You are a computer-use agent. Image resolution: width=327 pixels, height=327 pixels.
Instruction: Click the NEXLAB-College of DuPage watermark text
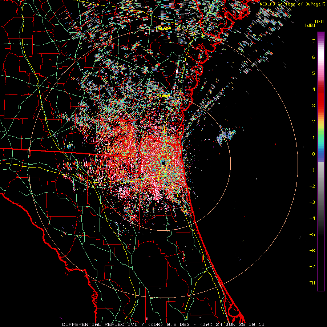[x=292, y=4]
